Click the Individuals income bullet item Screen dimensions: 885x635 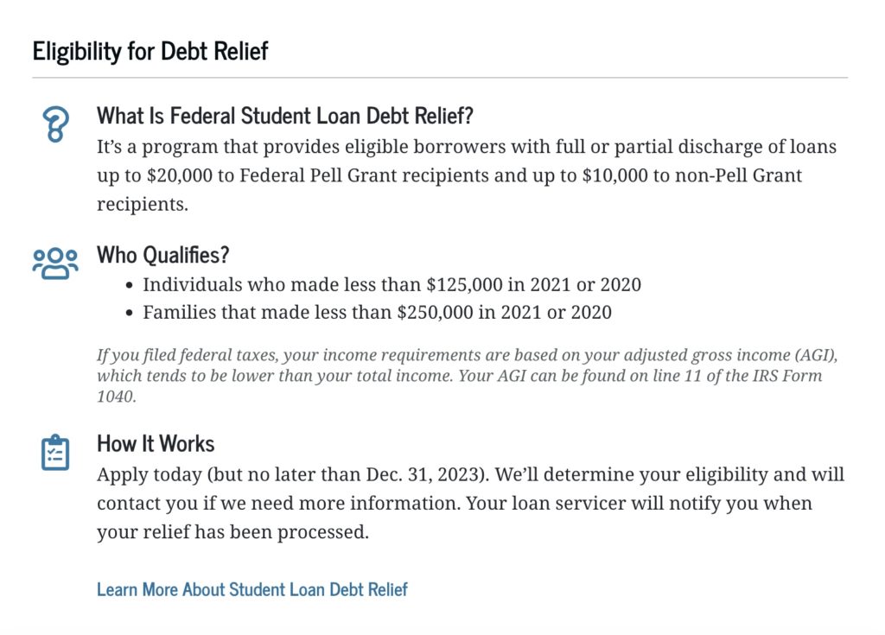point(392,284)
